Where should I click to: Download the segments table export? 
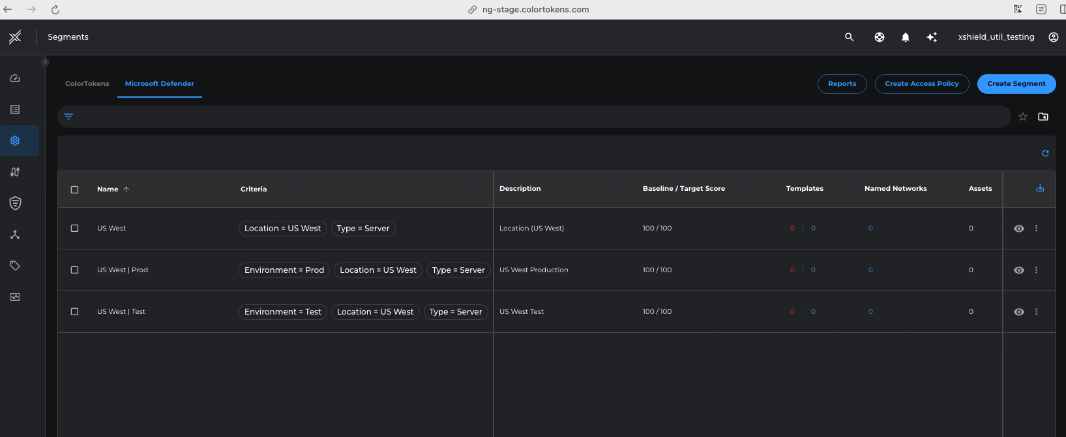click(1040, 189)
